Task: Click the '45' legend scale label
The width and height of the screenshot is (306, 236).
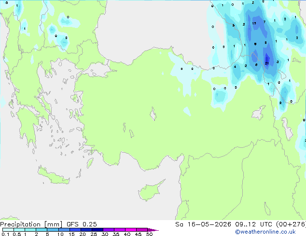Action: click(x=138, y=234)
